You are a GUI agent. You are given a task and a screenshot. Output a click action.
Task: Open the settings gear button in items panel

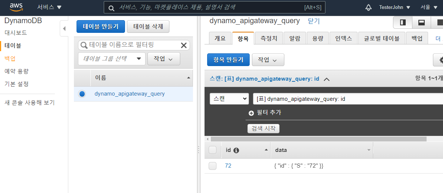439,60
